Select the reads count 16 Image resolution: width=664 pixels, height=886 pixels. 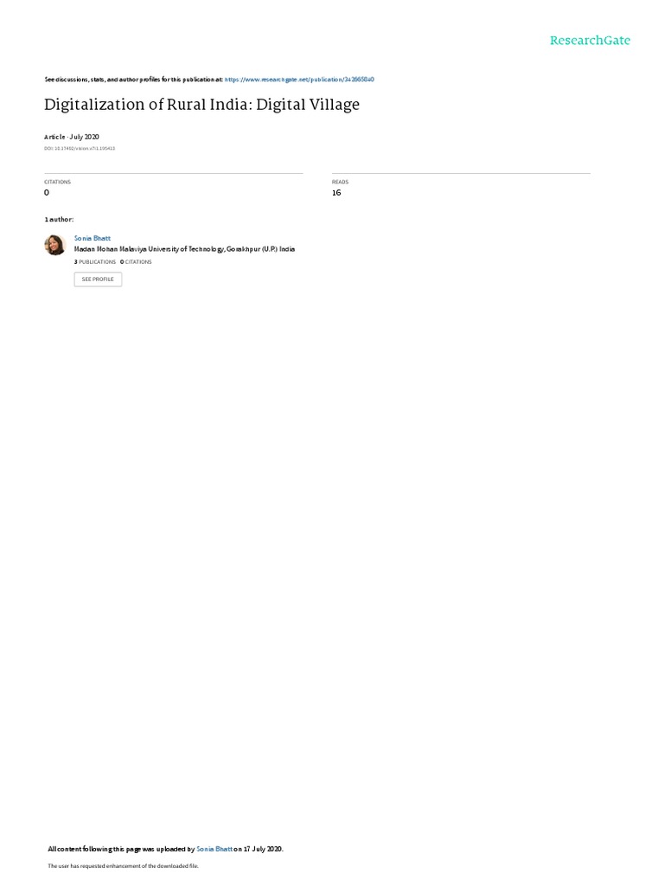[x=336, y=193]
